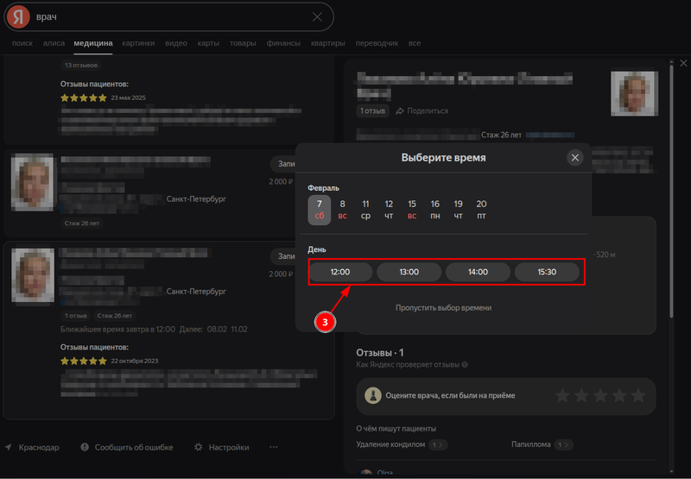Rate the doctor with the first star
691x479 pixels.
coord(562,395)
